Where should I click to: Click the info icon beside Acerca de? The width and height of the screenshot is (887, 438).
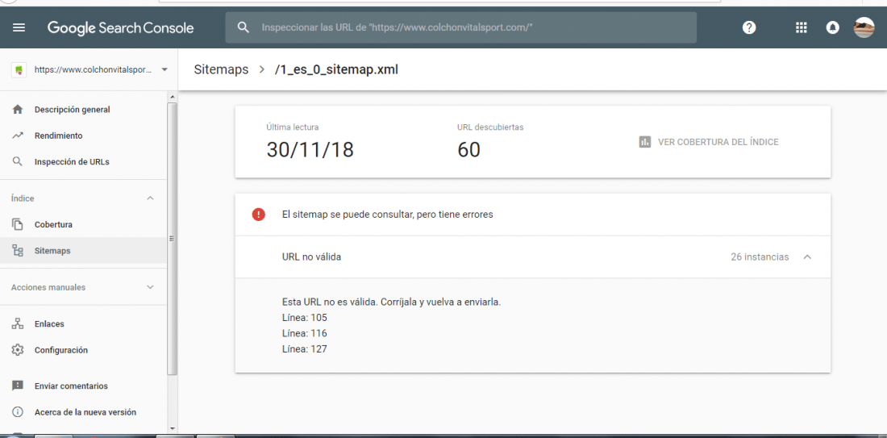coord(18,412)
